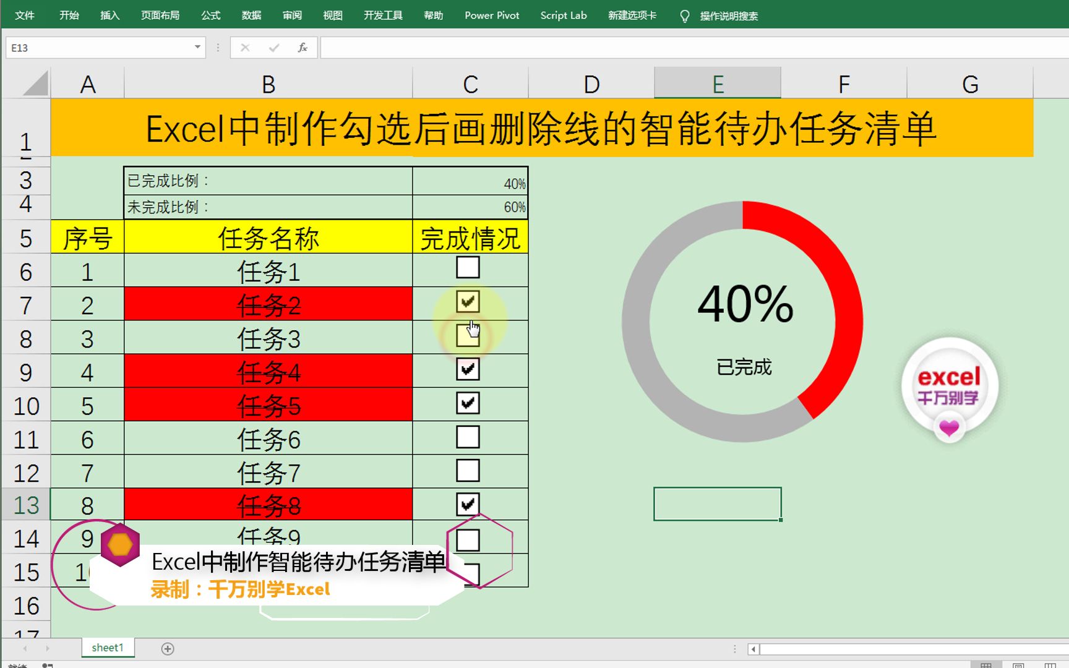
Task: Check the checkbox for 任务3
Action: pos(468,335)
